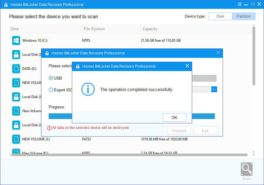Click '1019.96 MB free of 1020.00 MB' capacity

164,139
